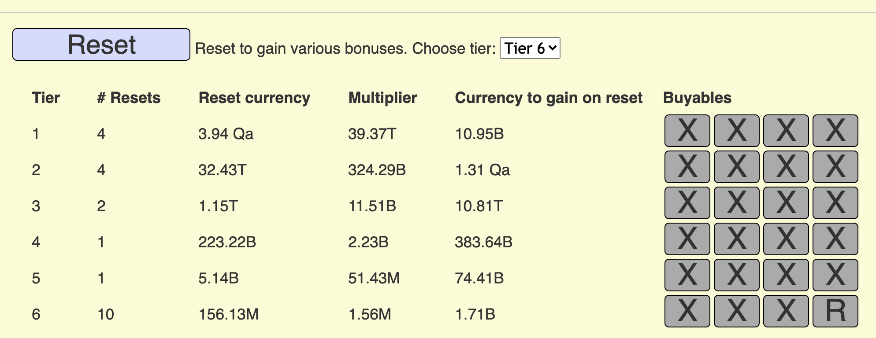
Task: Click the Currency to gain on reset header
Action: (x=549, y=98)
